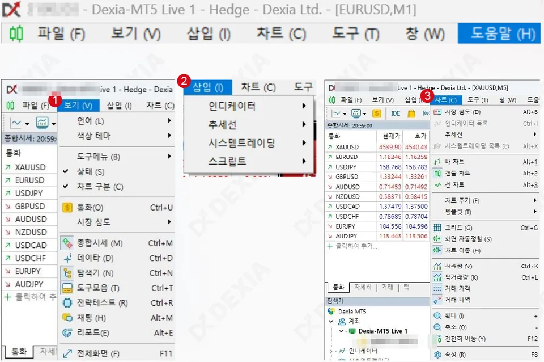Screen dimensions: 544x362
Task: Expand 색상 테마 submenu
Action: click(x=117, y=136)
